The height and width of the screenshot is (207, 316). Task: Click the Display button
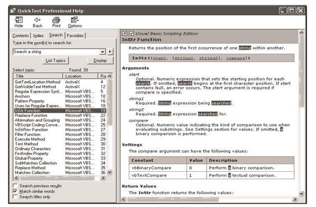click(100, 60)
